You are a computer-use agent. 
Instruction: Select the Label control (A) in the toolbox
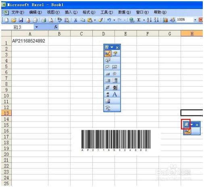click(114, 94)
